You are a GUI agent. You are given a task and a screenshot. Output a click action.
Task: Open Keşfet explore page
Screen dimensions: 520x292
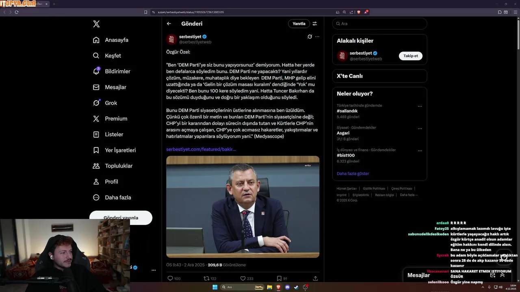pyautogui.click(x=107, y=56)
